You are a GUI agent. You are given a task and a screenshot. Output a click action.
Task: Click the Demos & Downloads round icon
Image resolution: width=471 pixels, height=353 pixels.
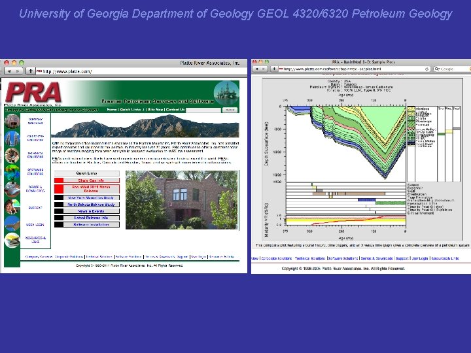point(12,189)
